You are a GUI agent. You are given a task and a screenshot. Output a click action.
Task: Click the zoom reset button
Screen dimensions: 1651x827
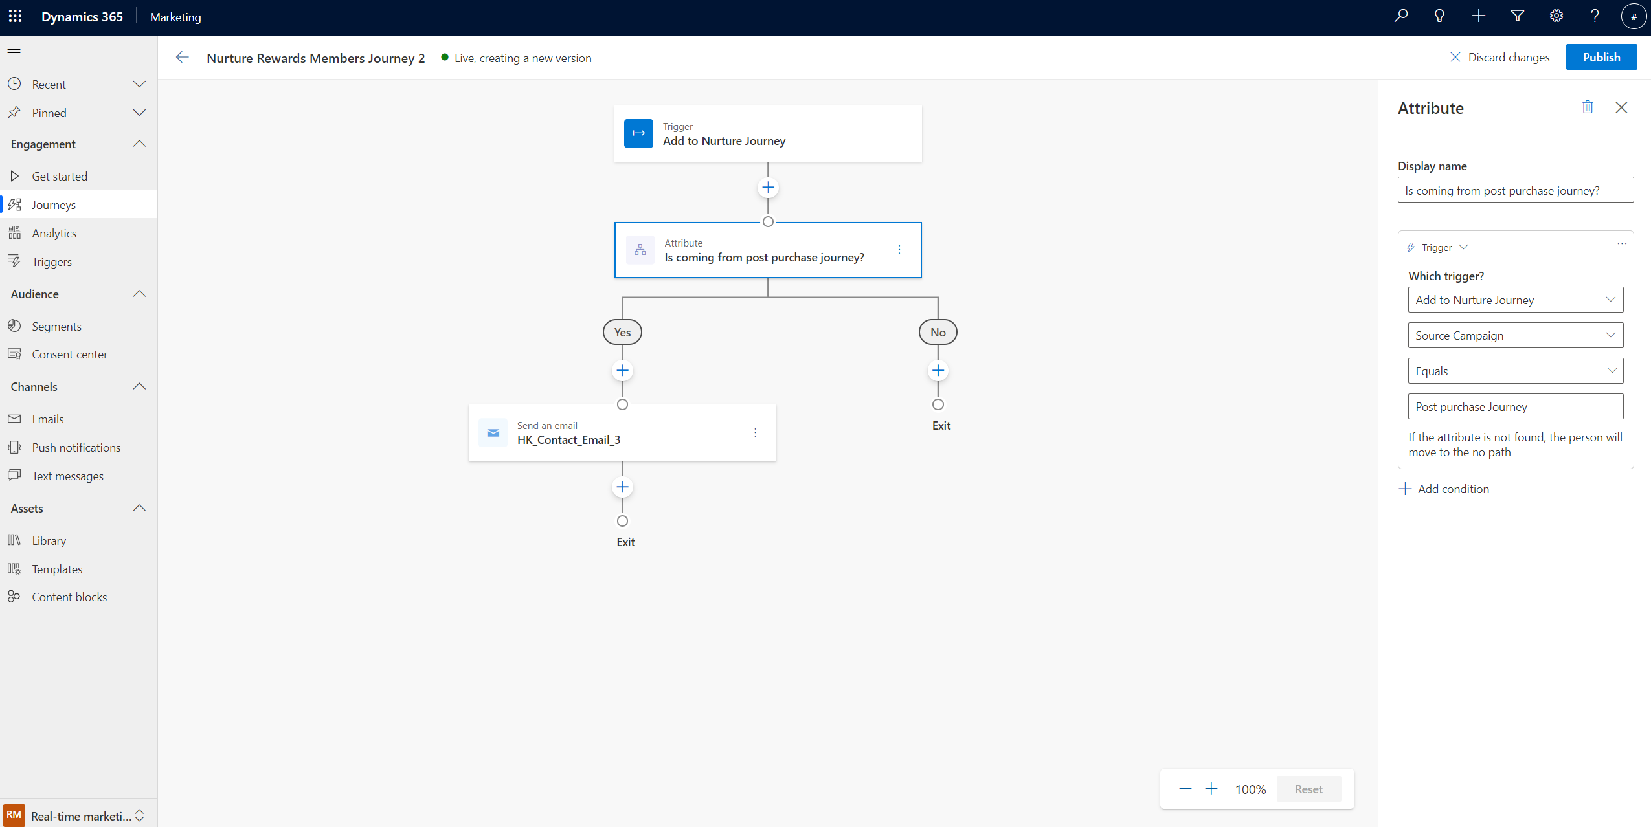[1308, 789]
